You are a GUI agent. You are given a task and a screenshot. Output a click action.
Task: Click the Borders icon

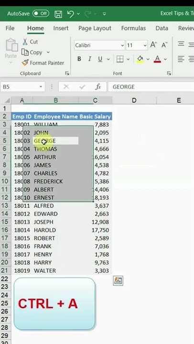[x=120, y=59]
